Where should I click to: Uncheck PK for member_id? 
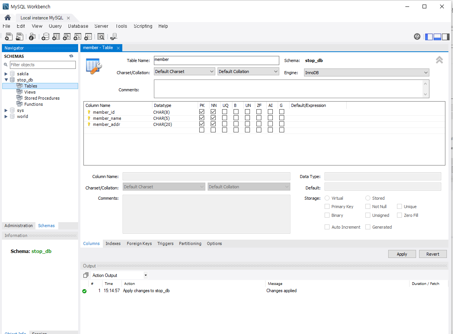pyautogui.click(x=202, y=111)
